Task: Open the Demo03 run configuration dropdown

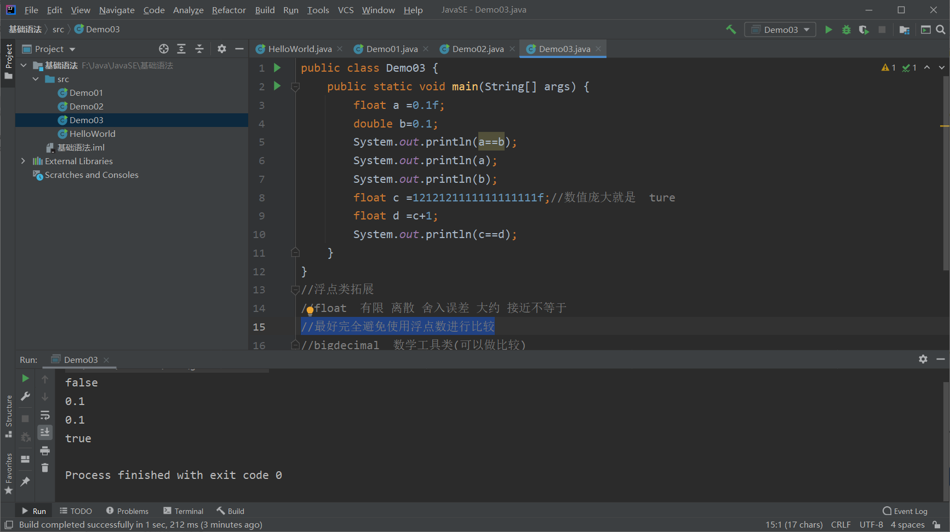Action: [780, 30]
